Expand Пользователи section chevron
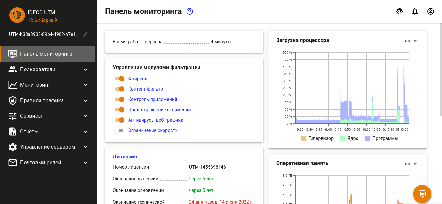Screen dimensions: 442x204 point(85,70)
